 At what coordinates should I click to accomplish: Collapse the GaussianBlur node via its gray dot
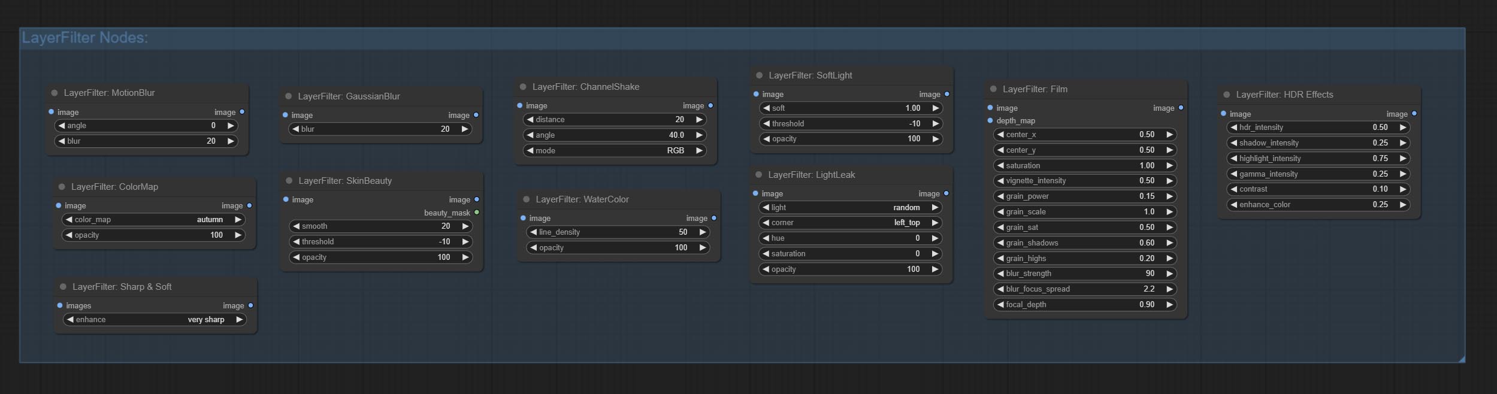coord(288,96)
